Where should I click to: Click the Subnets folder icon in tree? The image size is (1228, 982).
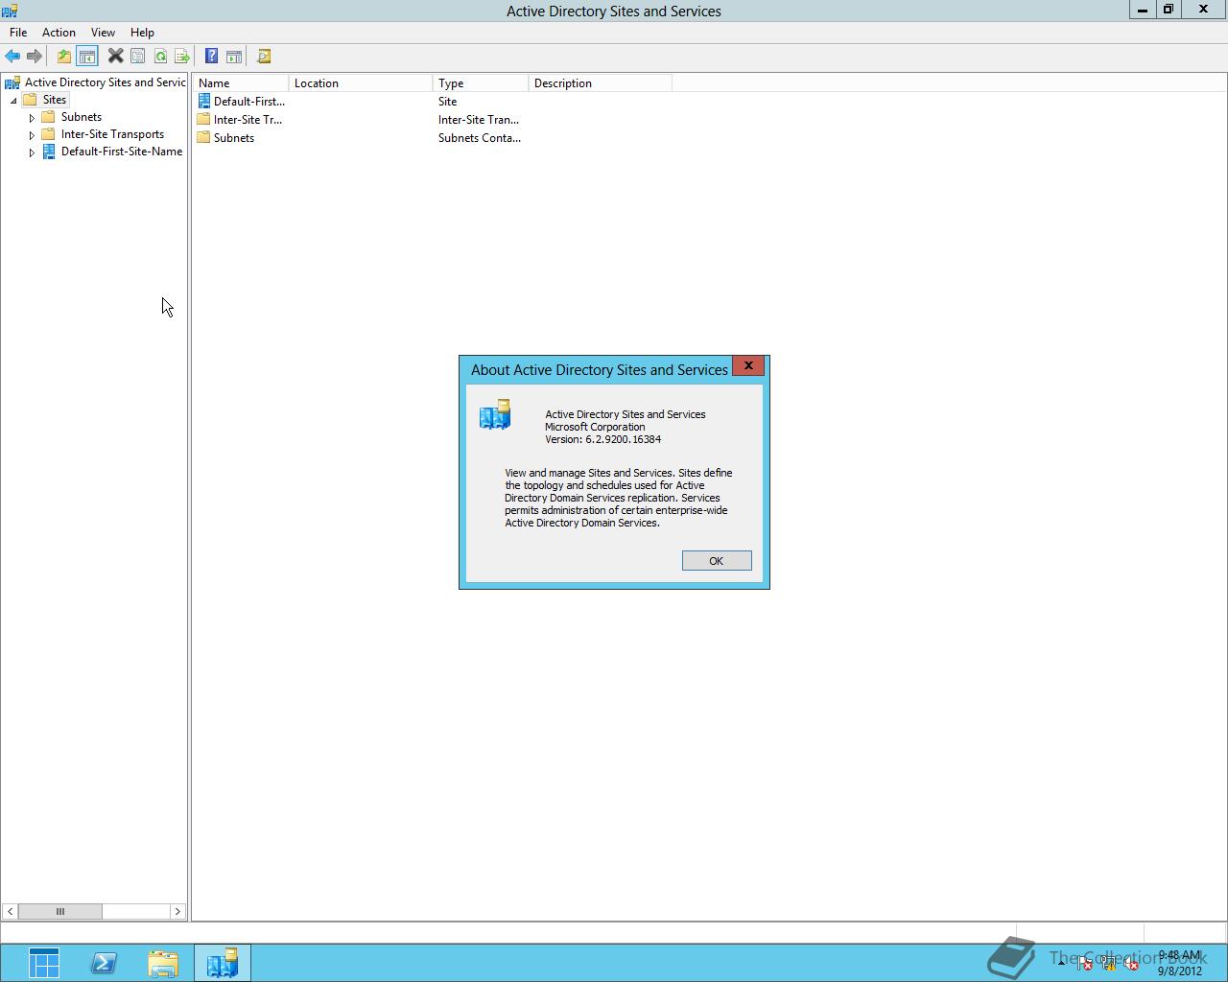49,117
